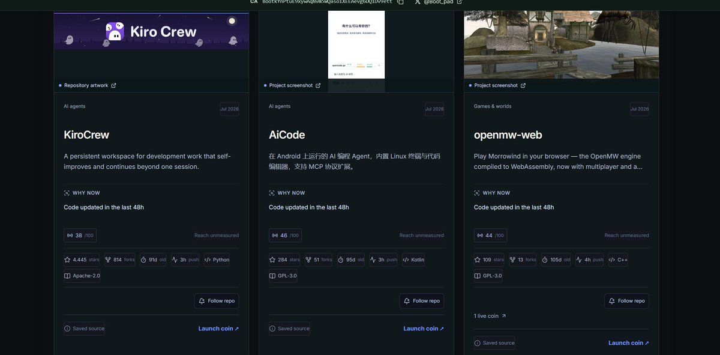
Task: Click the KiroCrew description about persistent workspace
Action: click(x=147, y=161)
